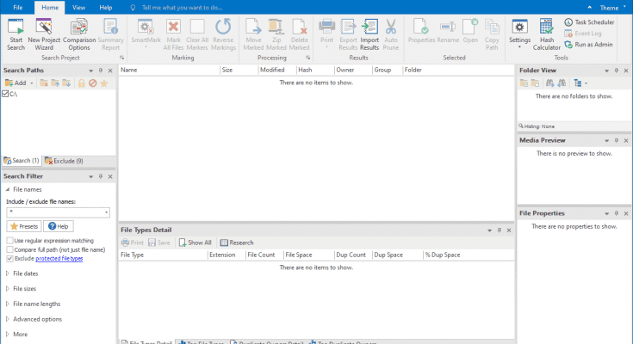Uncheck the C:\ search path checkbox

[6, 94]
